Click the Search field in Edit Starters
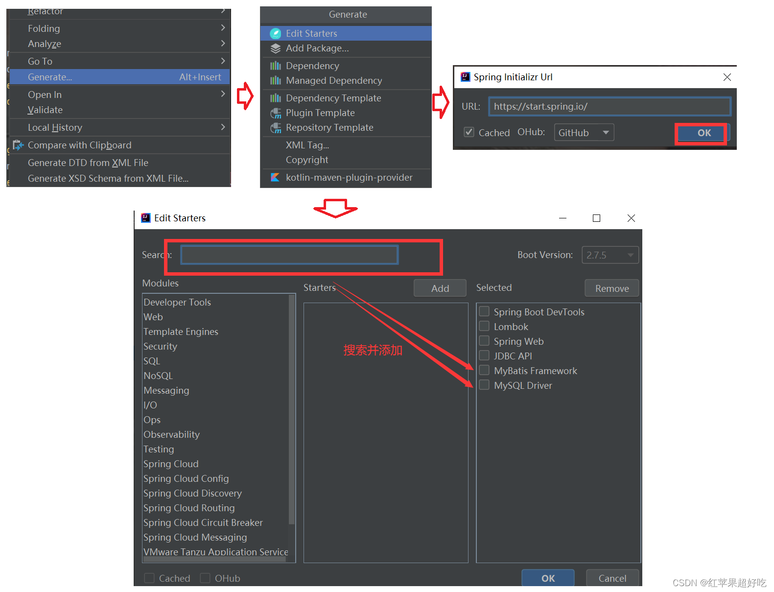This screenshot has height=592, width=774. pos(289,255)
